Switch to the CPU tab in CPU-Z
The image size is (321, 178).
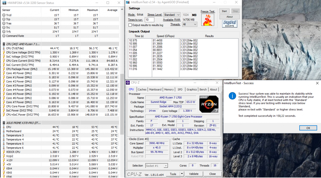[x=131, y=89]
